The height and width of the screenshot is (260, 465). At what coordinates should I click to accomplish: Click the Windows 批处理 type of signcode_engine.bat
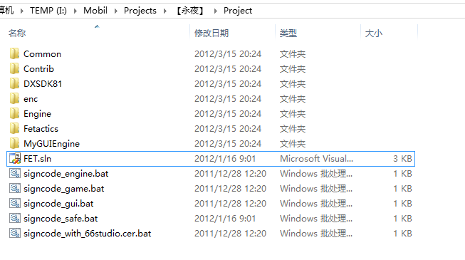316,174
